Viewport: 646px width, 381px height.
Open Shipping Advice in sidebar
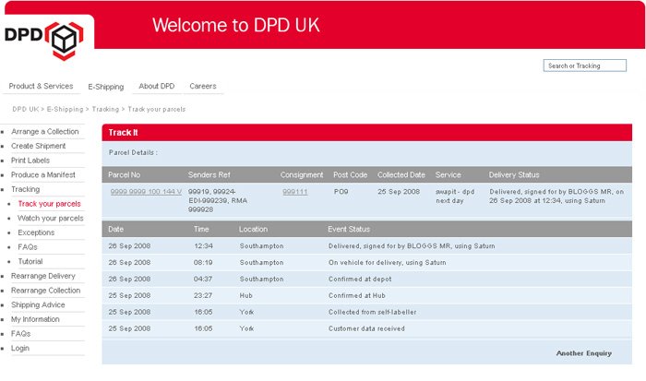38,304
